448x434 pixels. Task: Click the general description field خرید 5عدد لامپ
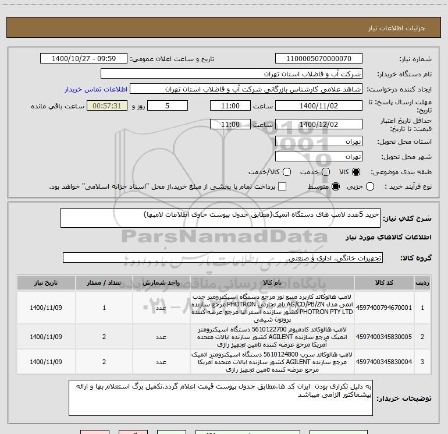[x=221, y=218]
